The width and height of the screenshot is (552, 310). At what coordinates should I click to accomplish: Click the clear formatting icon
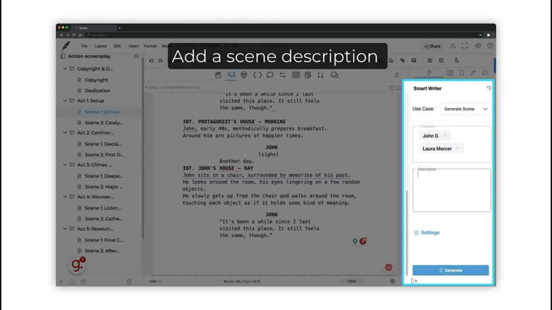pyautogui.click(x=457, y=60)
